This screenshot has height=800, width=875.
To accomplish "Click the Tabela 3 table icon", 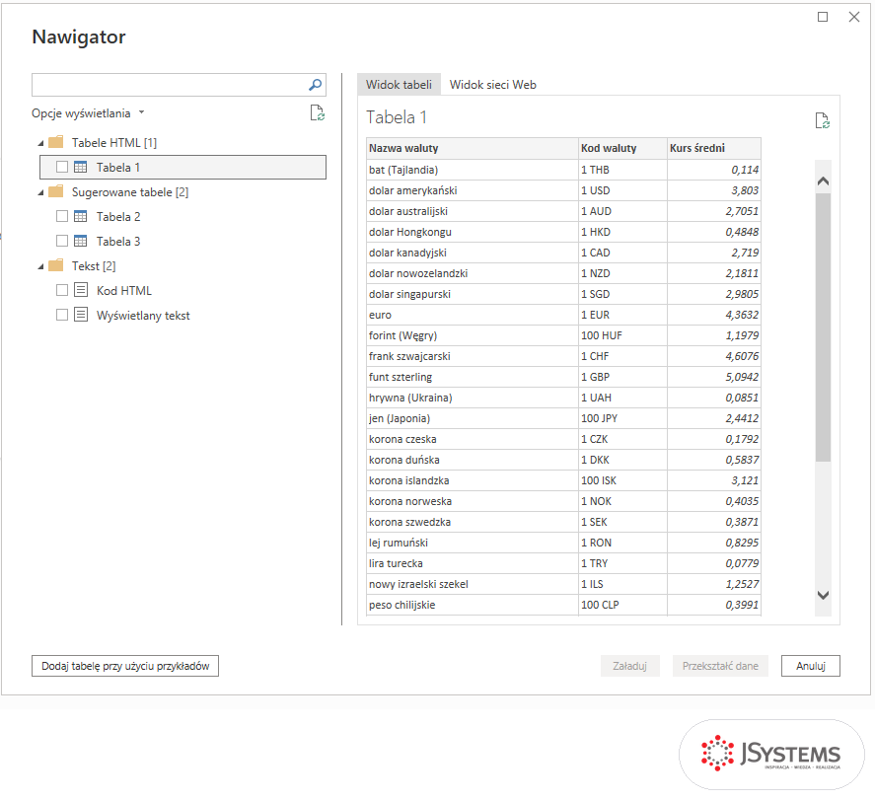I will 81,241.
